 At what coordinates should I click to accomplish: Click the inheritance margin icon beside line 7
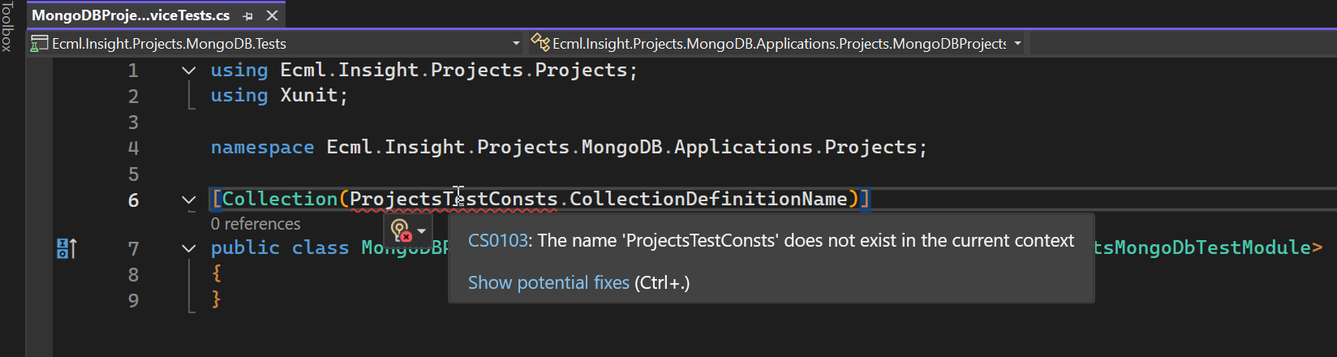[67, 248]
